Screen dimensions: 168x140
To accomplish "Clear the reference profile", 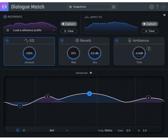I will (x=69, y=31).
